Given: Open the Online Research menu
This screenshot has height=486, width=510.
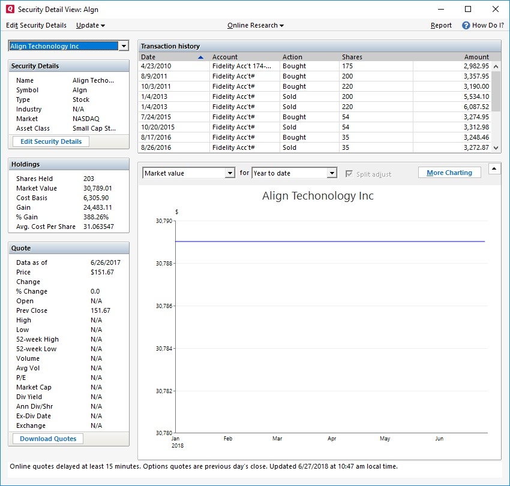Looking at the screenshot, I should [255, 25].
